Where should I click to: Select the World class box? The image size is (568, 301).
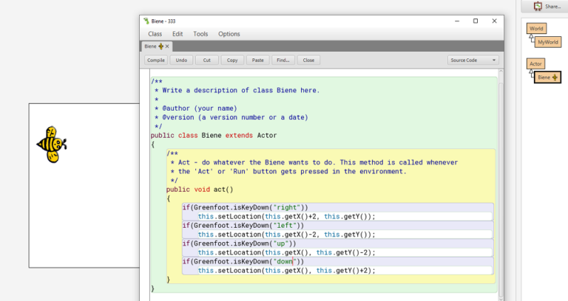[x=535, y=29]
